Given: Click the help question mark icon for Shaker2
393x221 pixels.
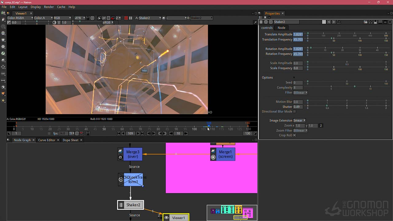Looking at the screenshot, I should tap(370, 22).
